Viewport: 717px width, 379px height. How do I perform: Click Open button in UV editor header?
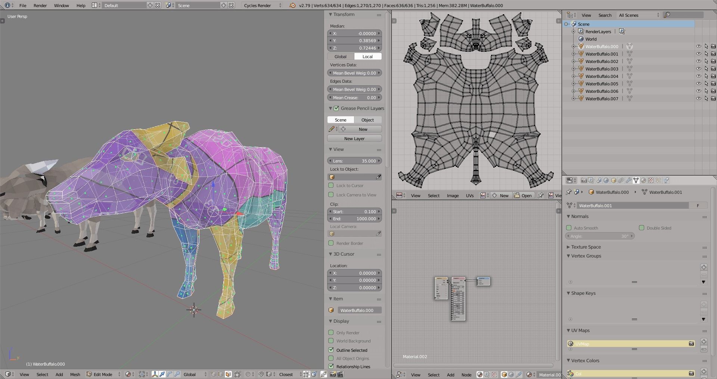[x=523, y=195]
